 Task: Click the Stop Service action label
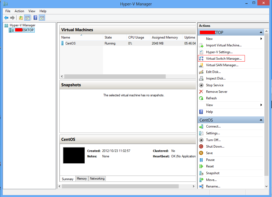(x=215, y=85)
